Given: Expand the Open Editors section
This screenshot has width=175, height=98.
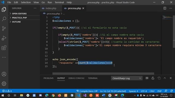Looking at the screenshot, I should pos(24,14).
